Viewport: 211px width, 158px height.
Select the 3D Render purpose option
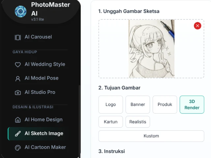click(192, 105)
